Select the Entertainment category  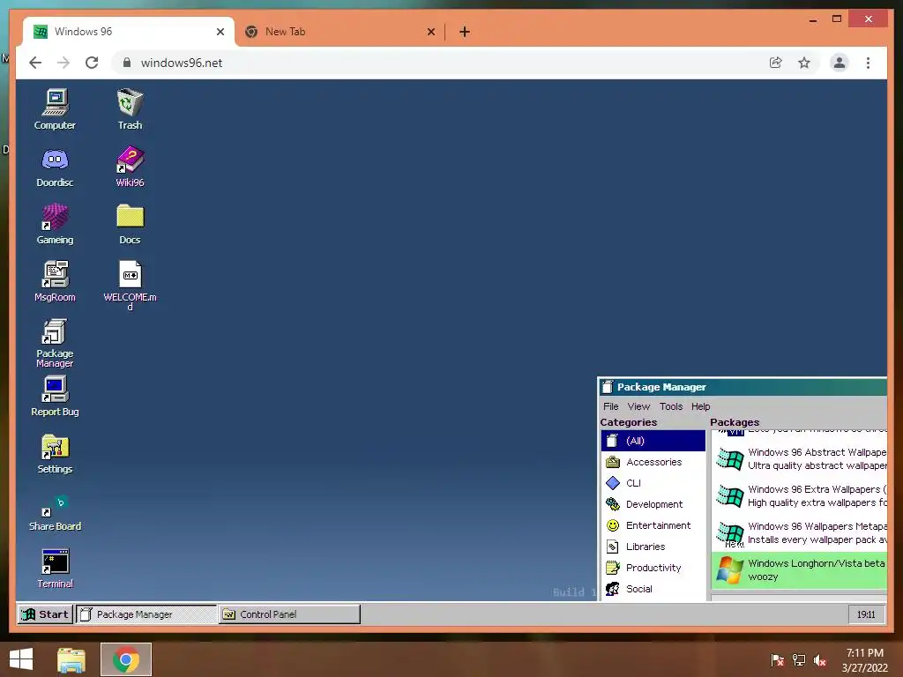653,525
